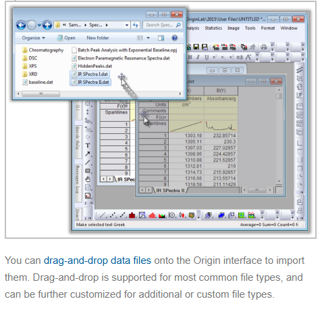Open the drag-and-drop data files link
Image resolution: width=324 pixels, height=318 pixels.
[x=97, y=260]
